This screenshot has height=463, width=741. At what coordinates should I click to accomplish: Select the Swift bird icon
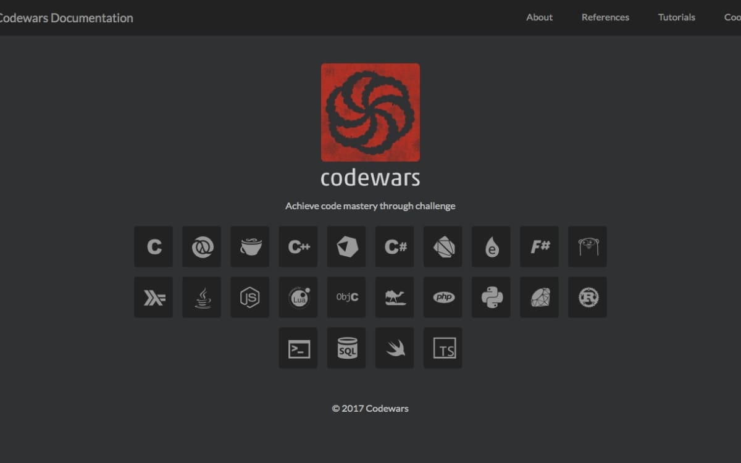pos(394,348)
